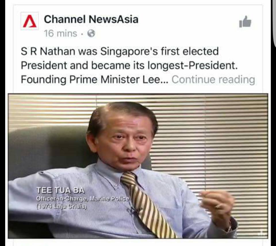Click the scrollbar handle at right edge
The image size is (276, 246).
pos(275,24)
